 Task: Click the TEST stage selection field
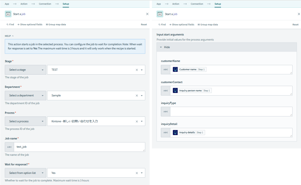[x=96, y=70]
